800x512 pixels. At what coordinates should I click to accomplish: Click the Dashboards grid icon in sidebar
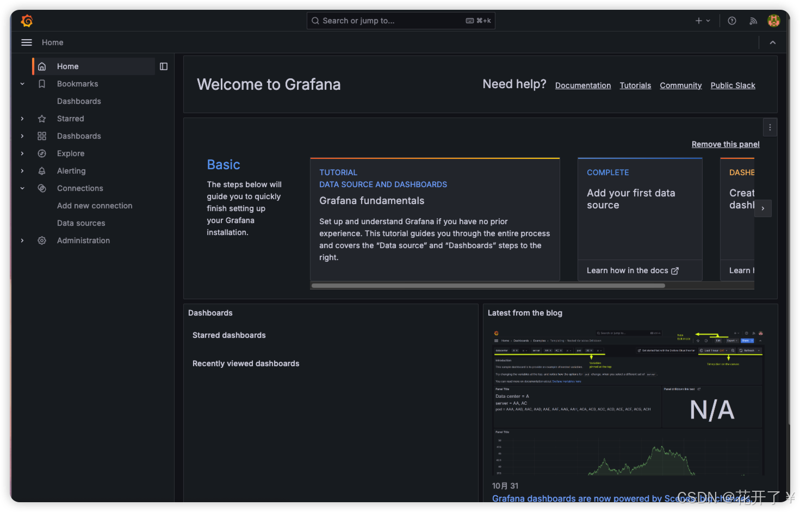click(x=42, y=136)
